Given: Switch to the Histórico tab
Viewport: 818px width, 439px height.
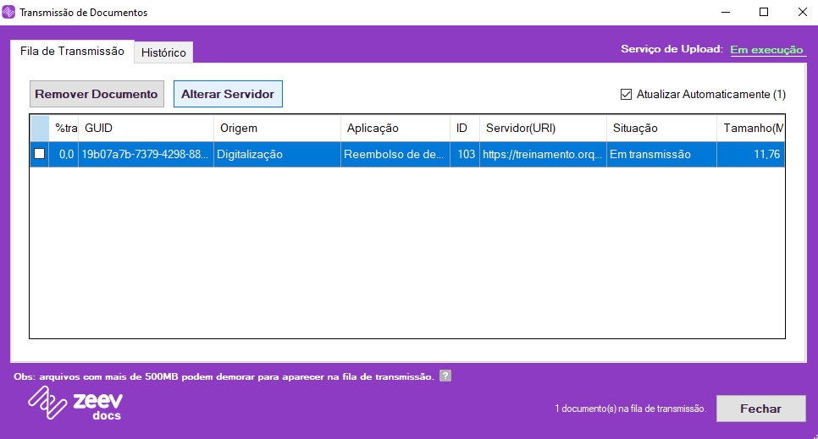Looking at the screenshot, I should pos(163,52).
